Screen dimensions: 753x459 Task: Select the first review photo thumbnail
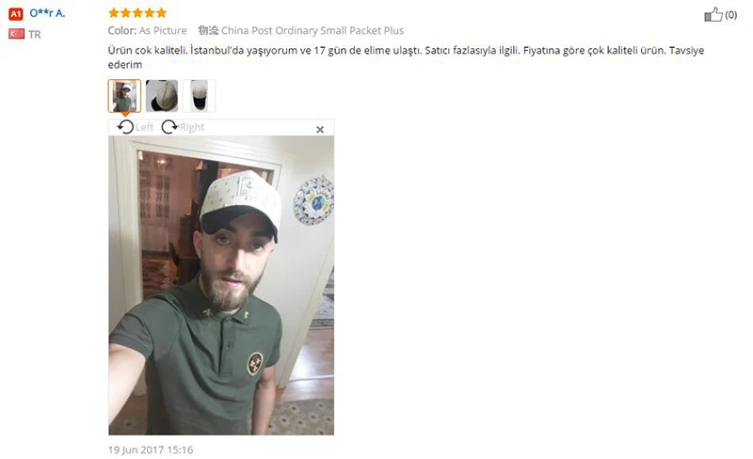tap(125, 96)
